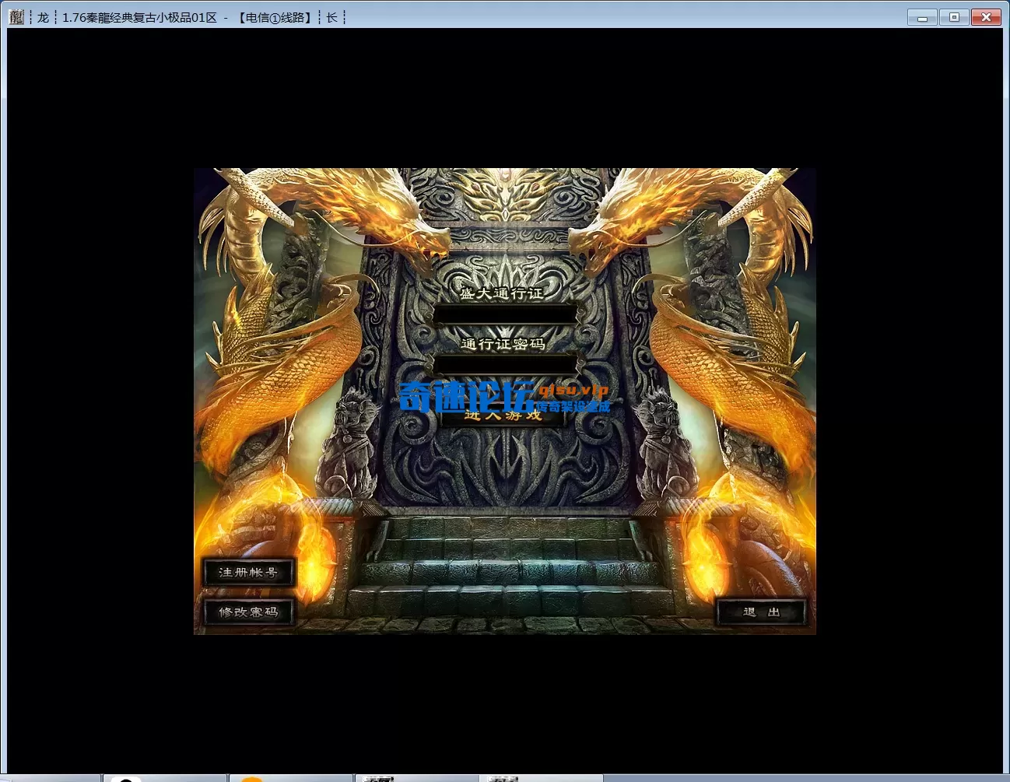Maximize the game window
This screenshot has width=1010, height=782.
[954, 17]
